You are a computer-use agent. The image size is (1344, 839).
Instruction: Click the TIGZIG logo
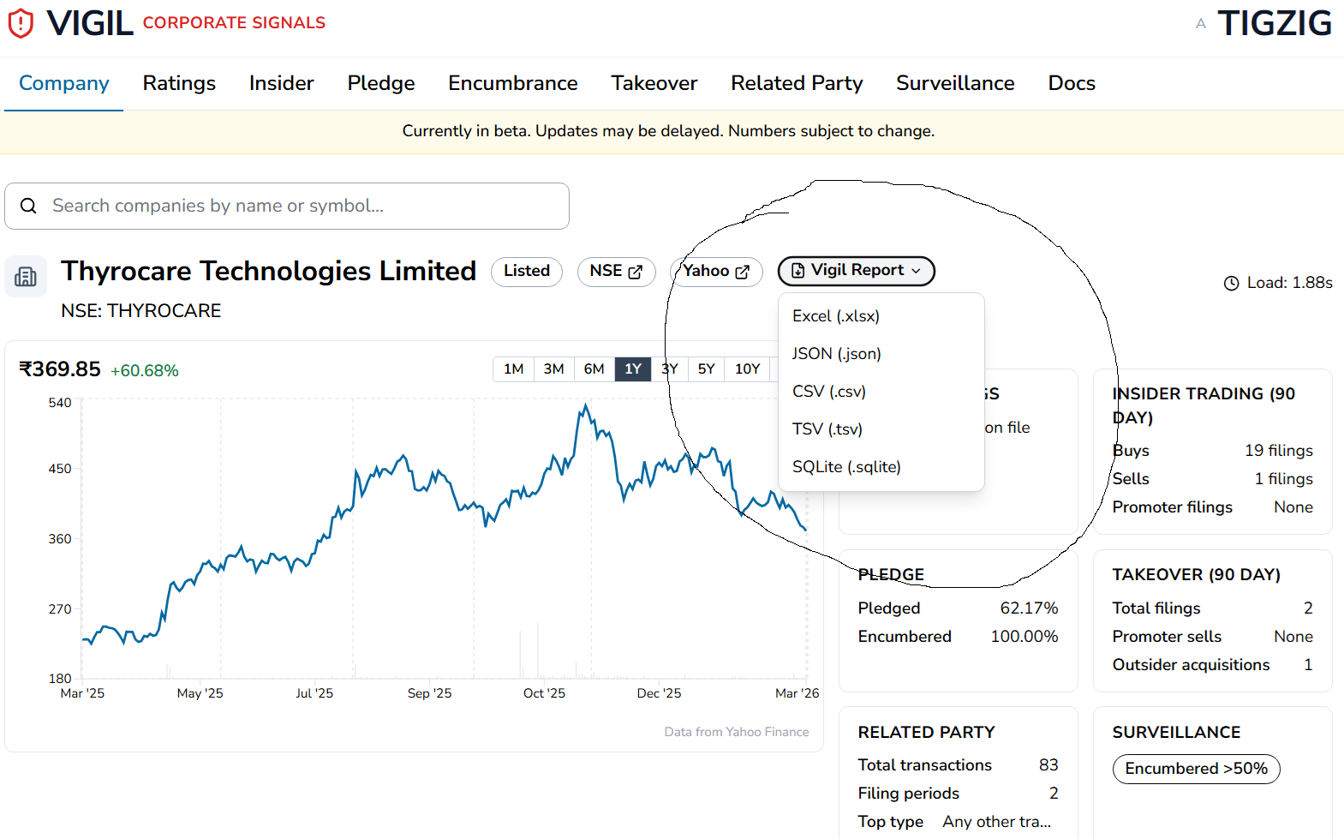coord(1275,23)
